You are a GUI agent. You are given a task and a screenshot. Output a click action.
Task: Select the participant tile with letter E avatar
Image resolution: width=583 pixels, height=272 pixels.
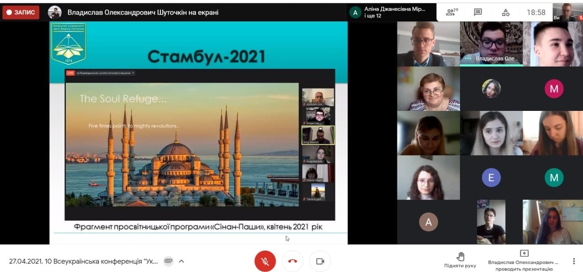(x=491, y=178)
